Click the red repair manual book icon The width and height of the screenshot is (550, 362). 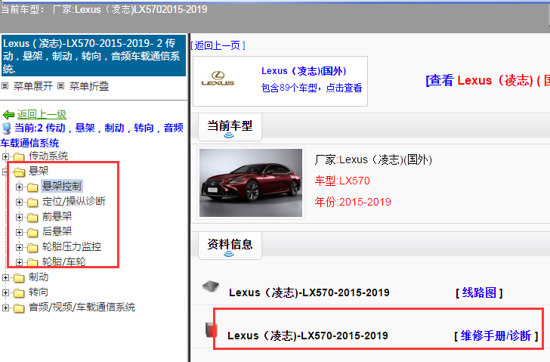pyautogui.click(x=211, y=330)
